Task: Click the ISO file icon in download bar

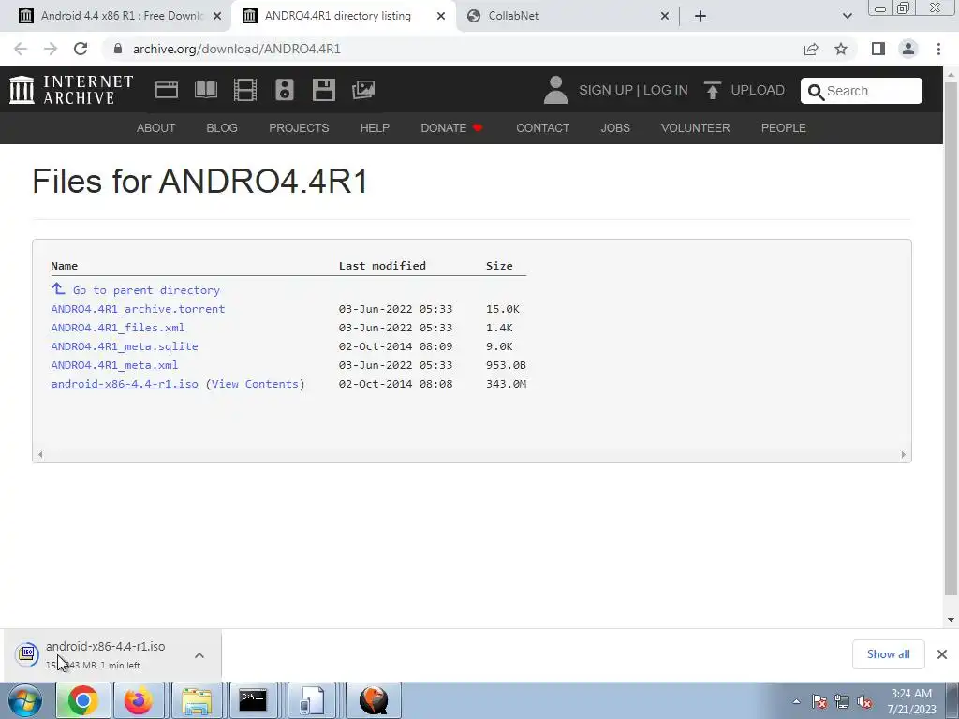Action: coord(27,654)
